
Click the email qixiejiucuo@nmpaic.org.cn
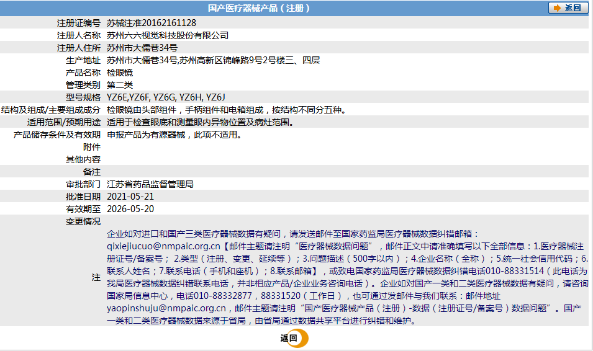pyautogui.click(x=163, y=246)
